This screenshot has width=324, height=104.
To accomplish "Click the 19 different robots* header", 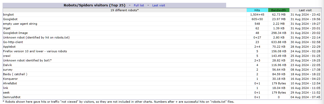I will (124, 10).
